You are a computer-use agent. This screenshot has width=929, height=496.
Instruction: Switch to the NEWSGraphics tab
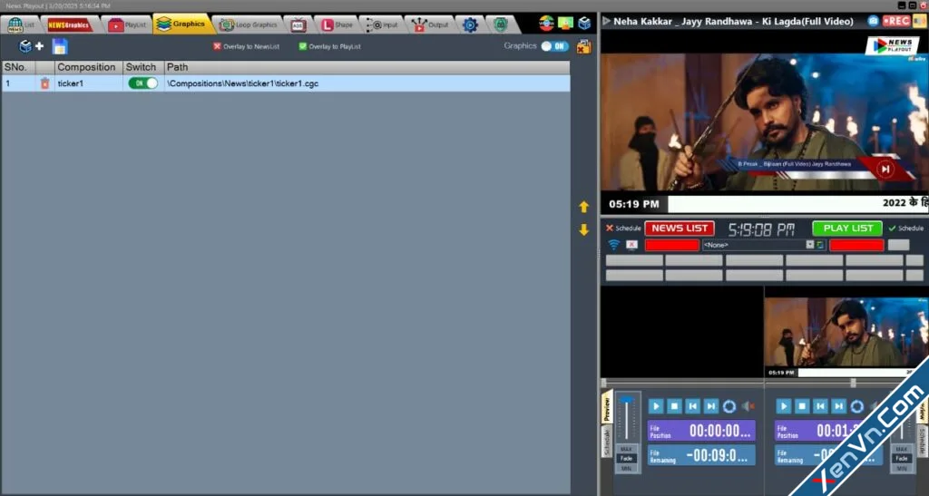pos(69,24)
